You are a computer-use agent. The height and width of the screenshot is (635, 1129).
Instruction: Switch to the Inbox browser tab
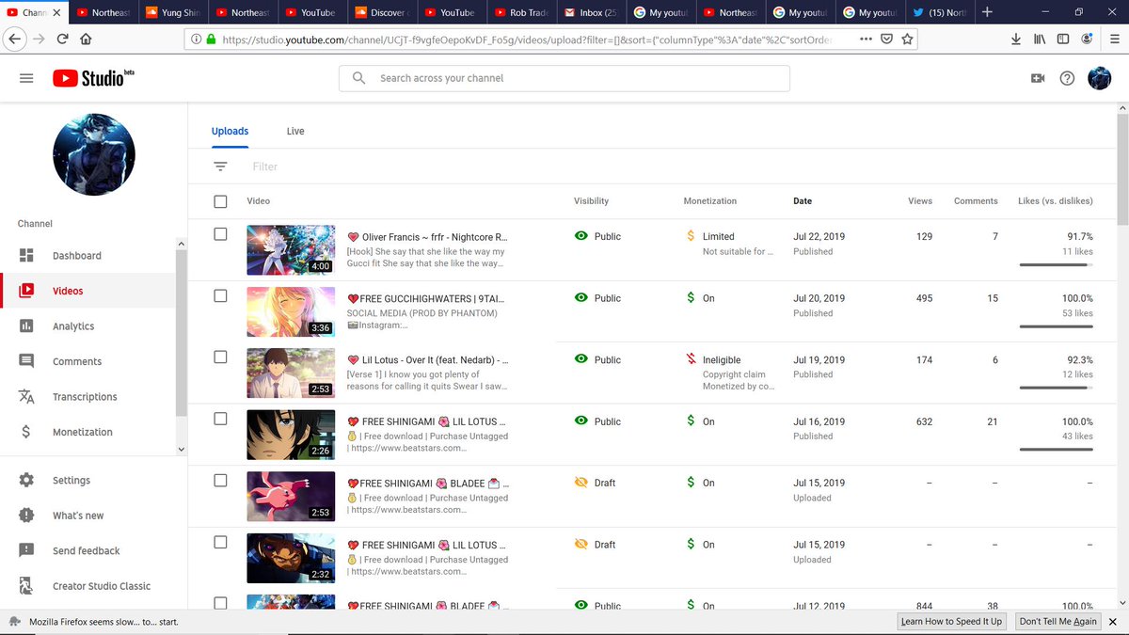[x=592, y=12]
